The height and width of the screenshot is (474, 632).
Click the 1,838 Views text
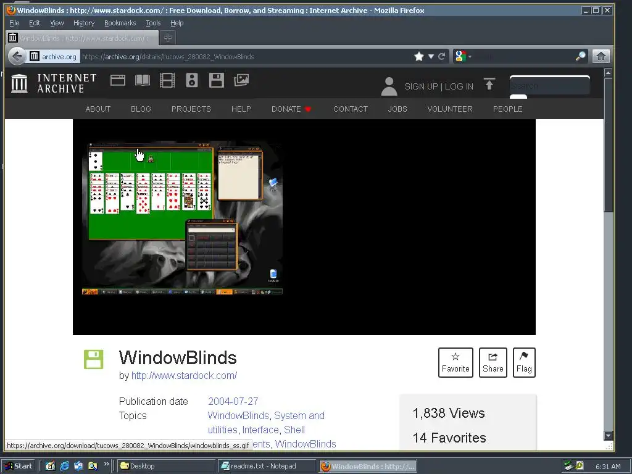(449, 413)
